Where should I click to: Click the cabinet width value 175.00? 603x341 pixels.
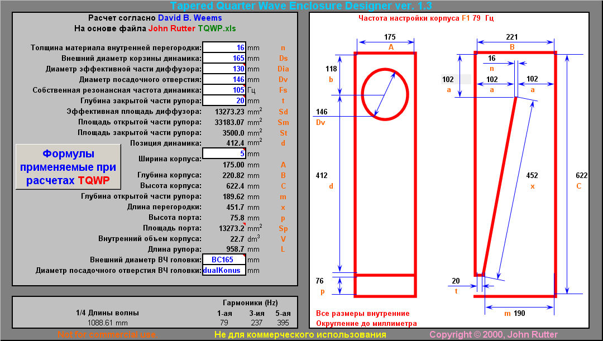(233, 165)
